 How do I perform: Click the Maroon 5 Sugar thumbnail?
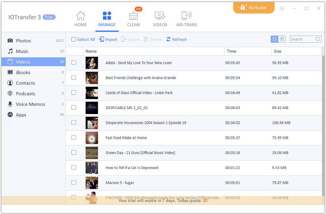click(92, 183)
